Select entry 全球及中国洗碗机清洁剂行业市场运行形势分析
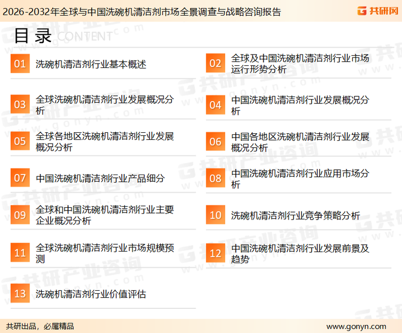This screenshot has height=333, width=402. pos(300,64)
